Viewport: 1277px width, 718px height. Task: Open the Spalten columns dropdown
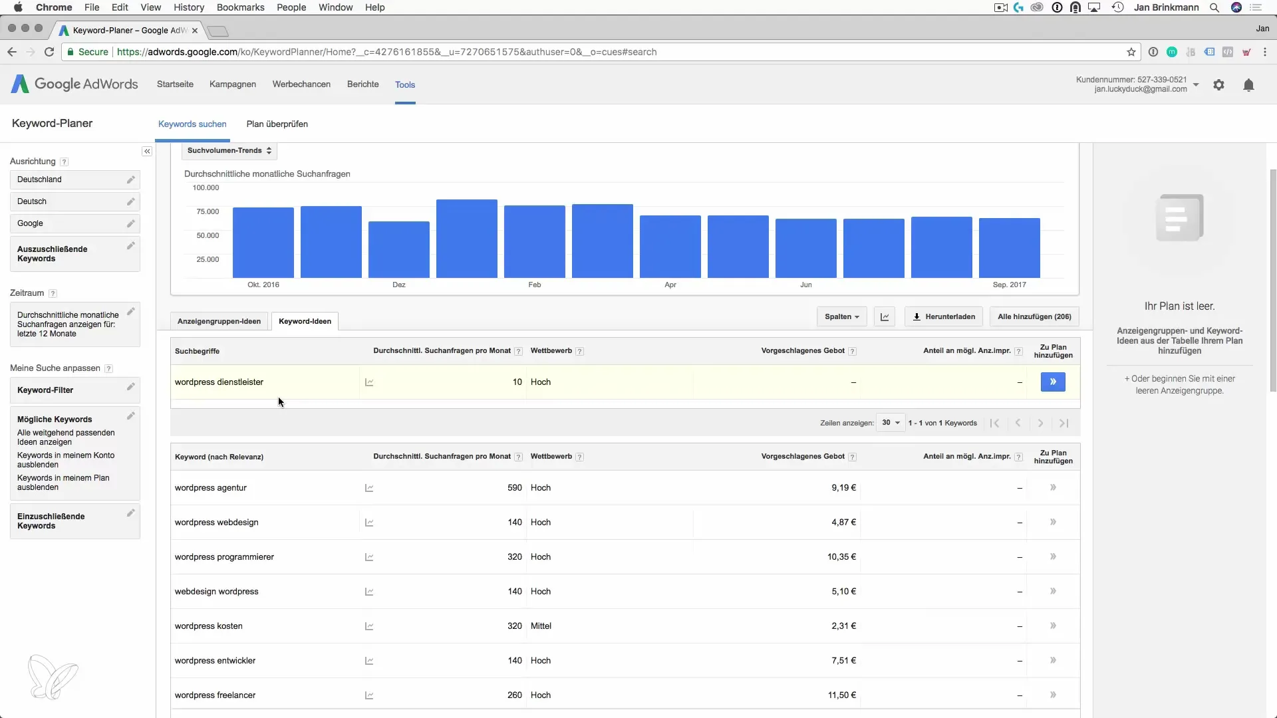(x=841, y=317)
